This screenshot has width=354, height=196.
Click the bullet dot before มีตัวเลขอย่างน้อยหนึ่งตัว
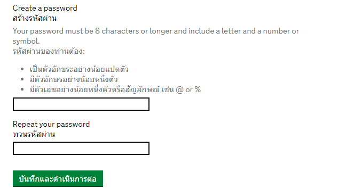point(22,89)
